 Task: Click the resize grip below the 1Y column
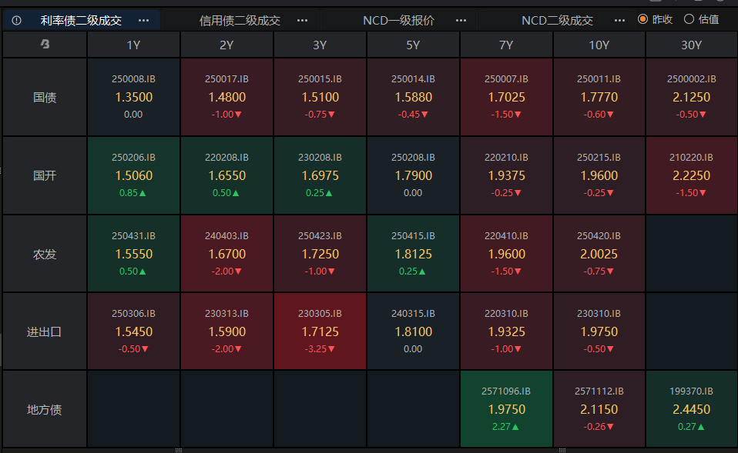click(x=179, y=450)
